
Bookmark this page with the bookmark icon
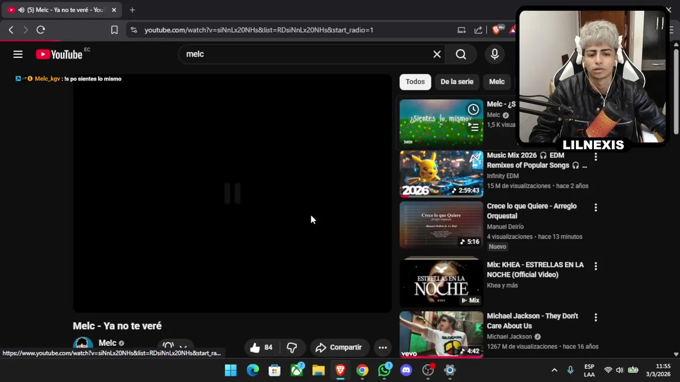pyautogui.click(x=114, y=30)
